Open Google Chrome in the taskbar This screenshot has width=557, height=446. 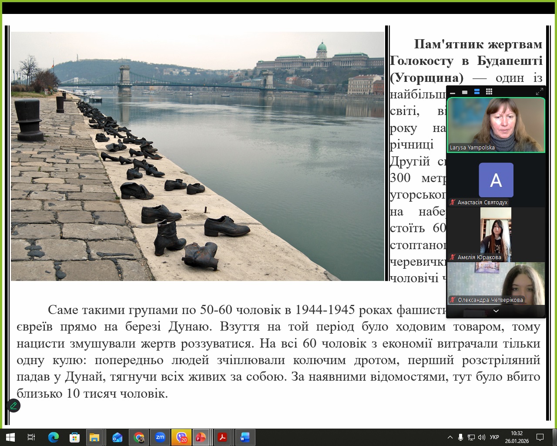coord(139,437)
